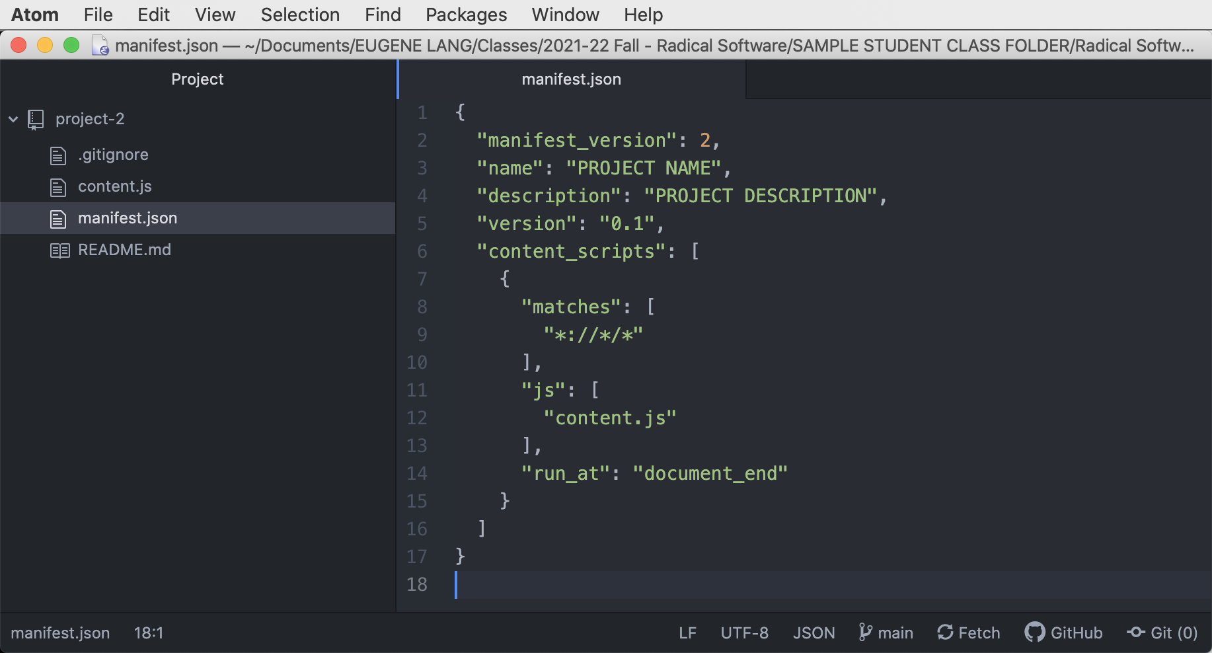Image resolution: width=1212 pixels, height=653 pixels.
Task: Click the "PROJECT NAME" string value
Action: tap(644, 168)
